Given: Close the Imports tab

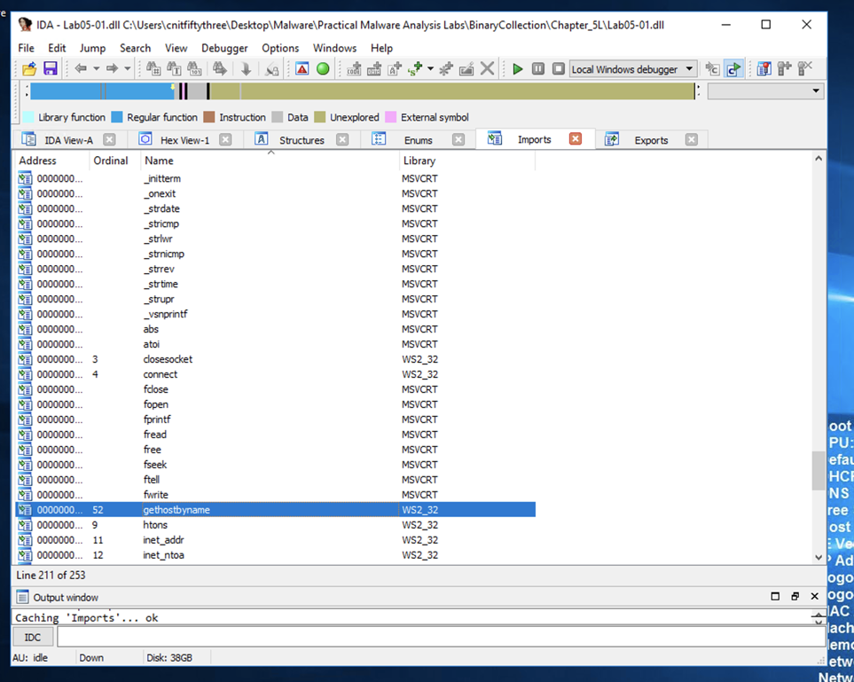Looking at the screenshot, I should point(576,139).
